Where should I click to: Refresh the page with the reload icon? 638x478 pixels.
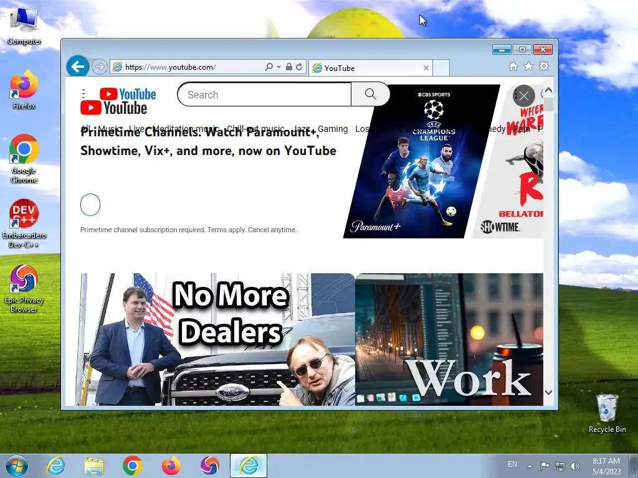click(x=299, y=67)
